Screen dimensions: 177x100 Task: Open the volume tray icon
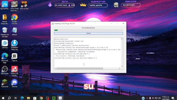(x=159, y=98)
